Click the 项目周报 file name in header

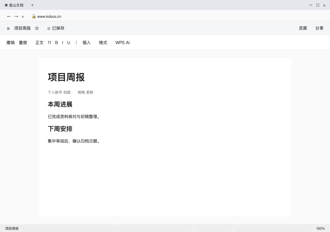(22, 28)
